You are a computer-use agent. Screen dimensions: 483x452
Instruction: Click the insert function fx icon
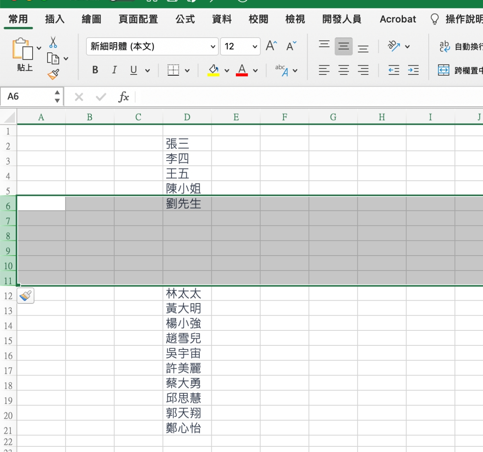pyautogui.click(x=124, y=97)
